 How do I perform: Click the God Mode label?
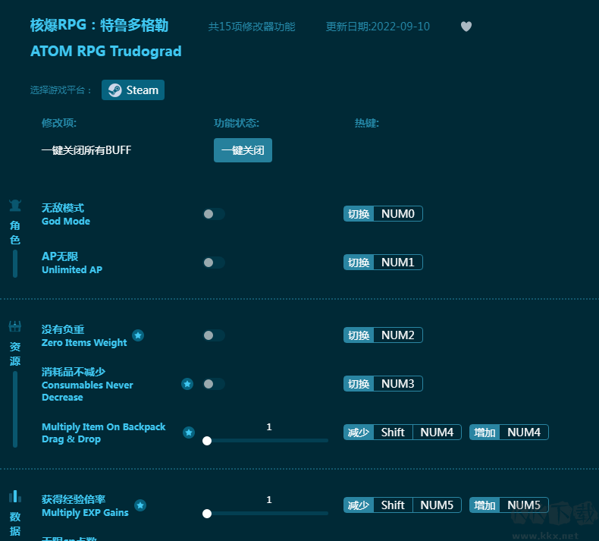point(66,222)
